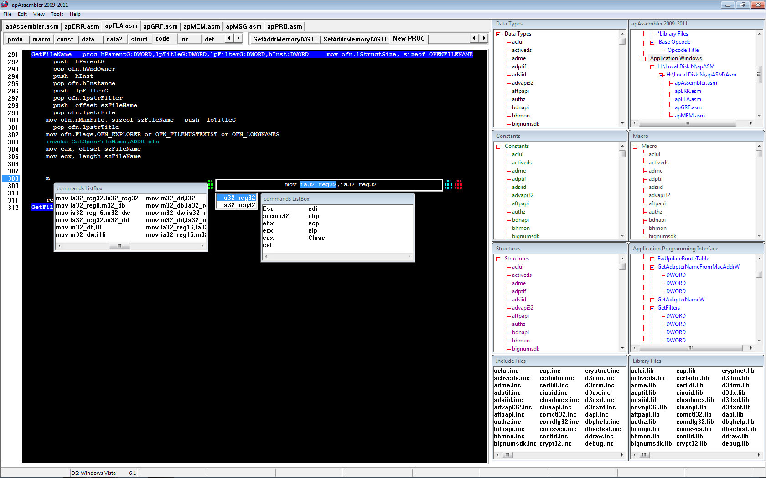Collapse the Base Opcode tree node
766x478 pixels.
pyautogui.click(x=652, y=42)
